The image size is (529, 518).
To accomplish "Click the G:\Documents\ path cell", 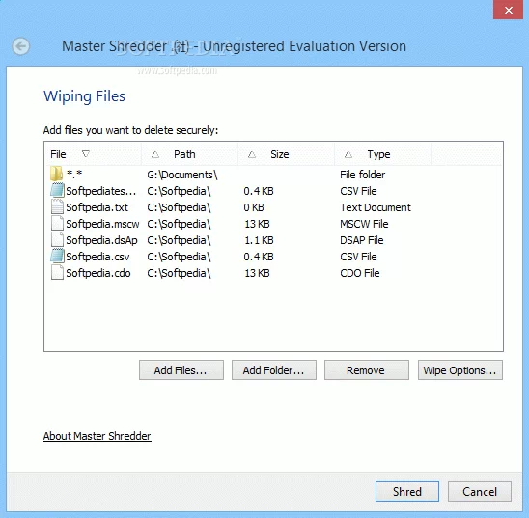I will 182,175.
